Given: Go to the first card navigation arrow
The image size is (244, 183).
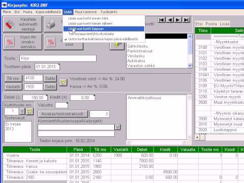Looking at the screenshot, I should tap(162, 20).
